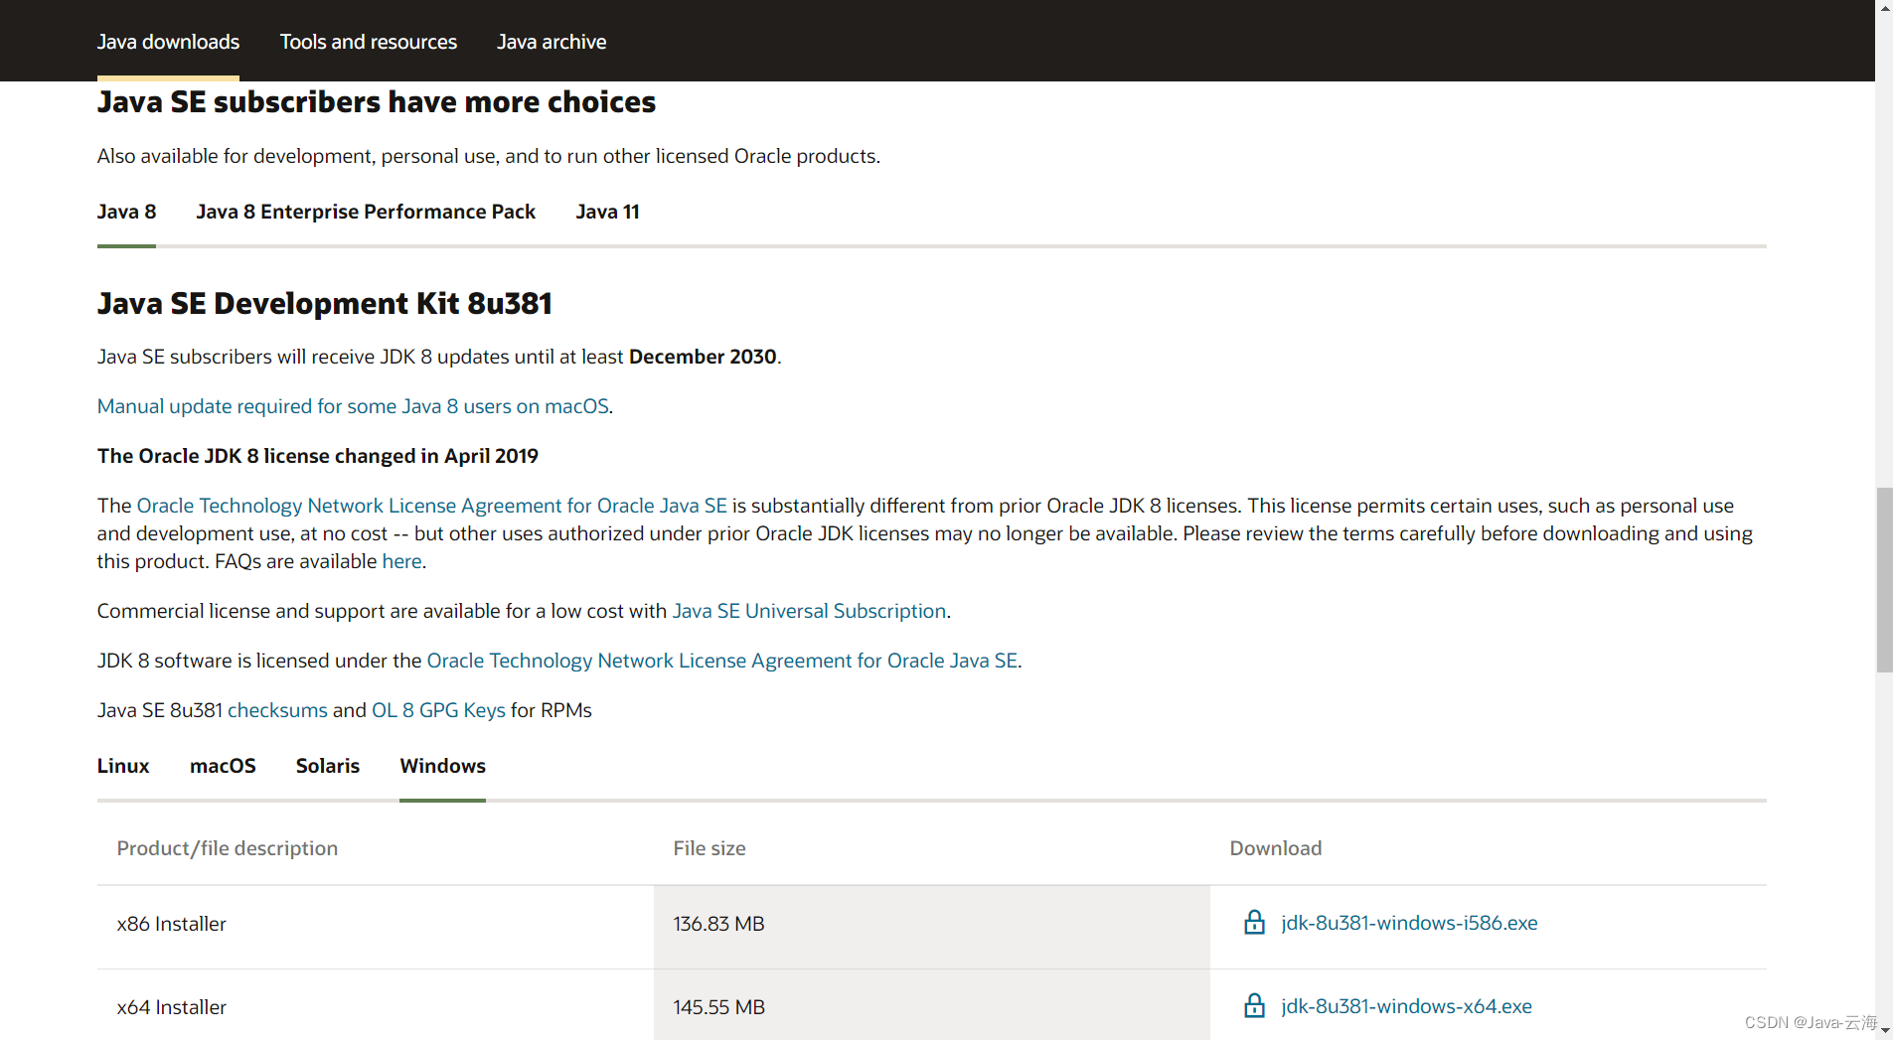Click the scrollbar up arrow
The height and width of the screenshot is (1040, 1893).
point(1884,8)
